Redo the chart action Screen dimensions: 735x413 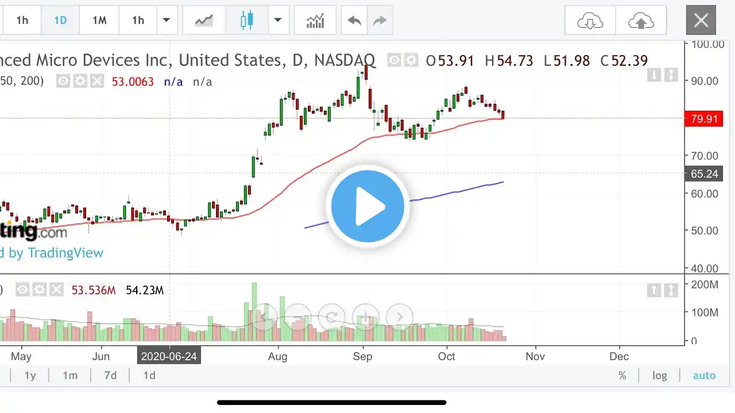[x=380, y=21]
